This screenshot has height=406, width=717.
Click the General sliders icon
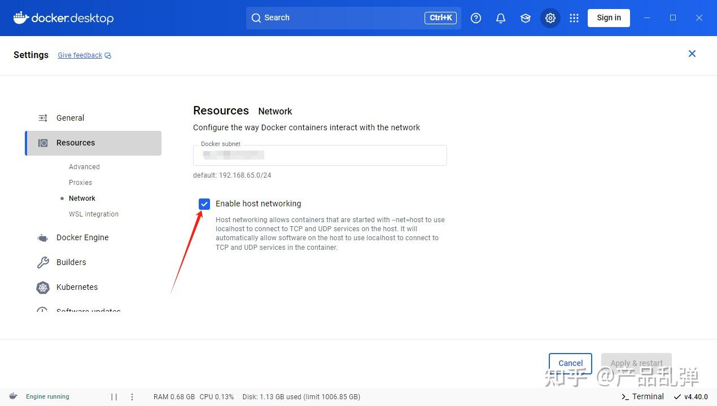tap(43, 118)
